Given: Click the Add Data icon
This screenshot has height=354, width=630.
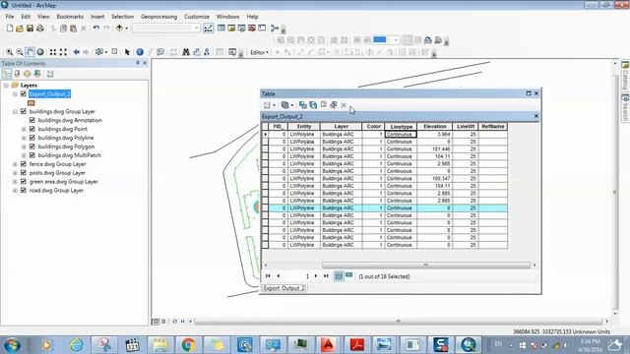Looking at the screenshot, I should pyautogui.click(x=119, y=29).
